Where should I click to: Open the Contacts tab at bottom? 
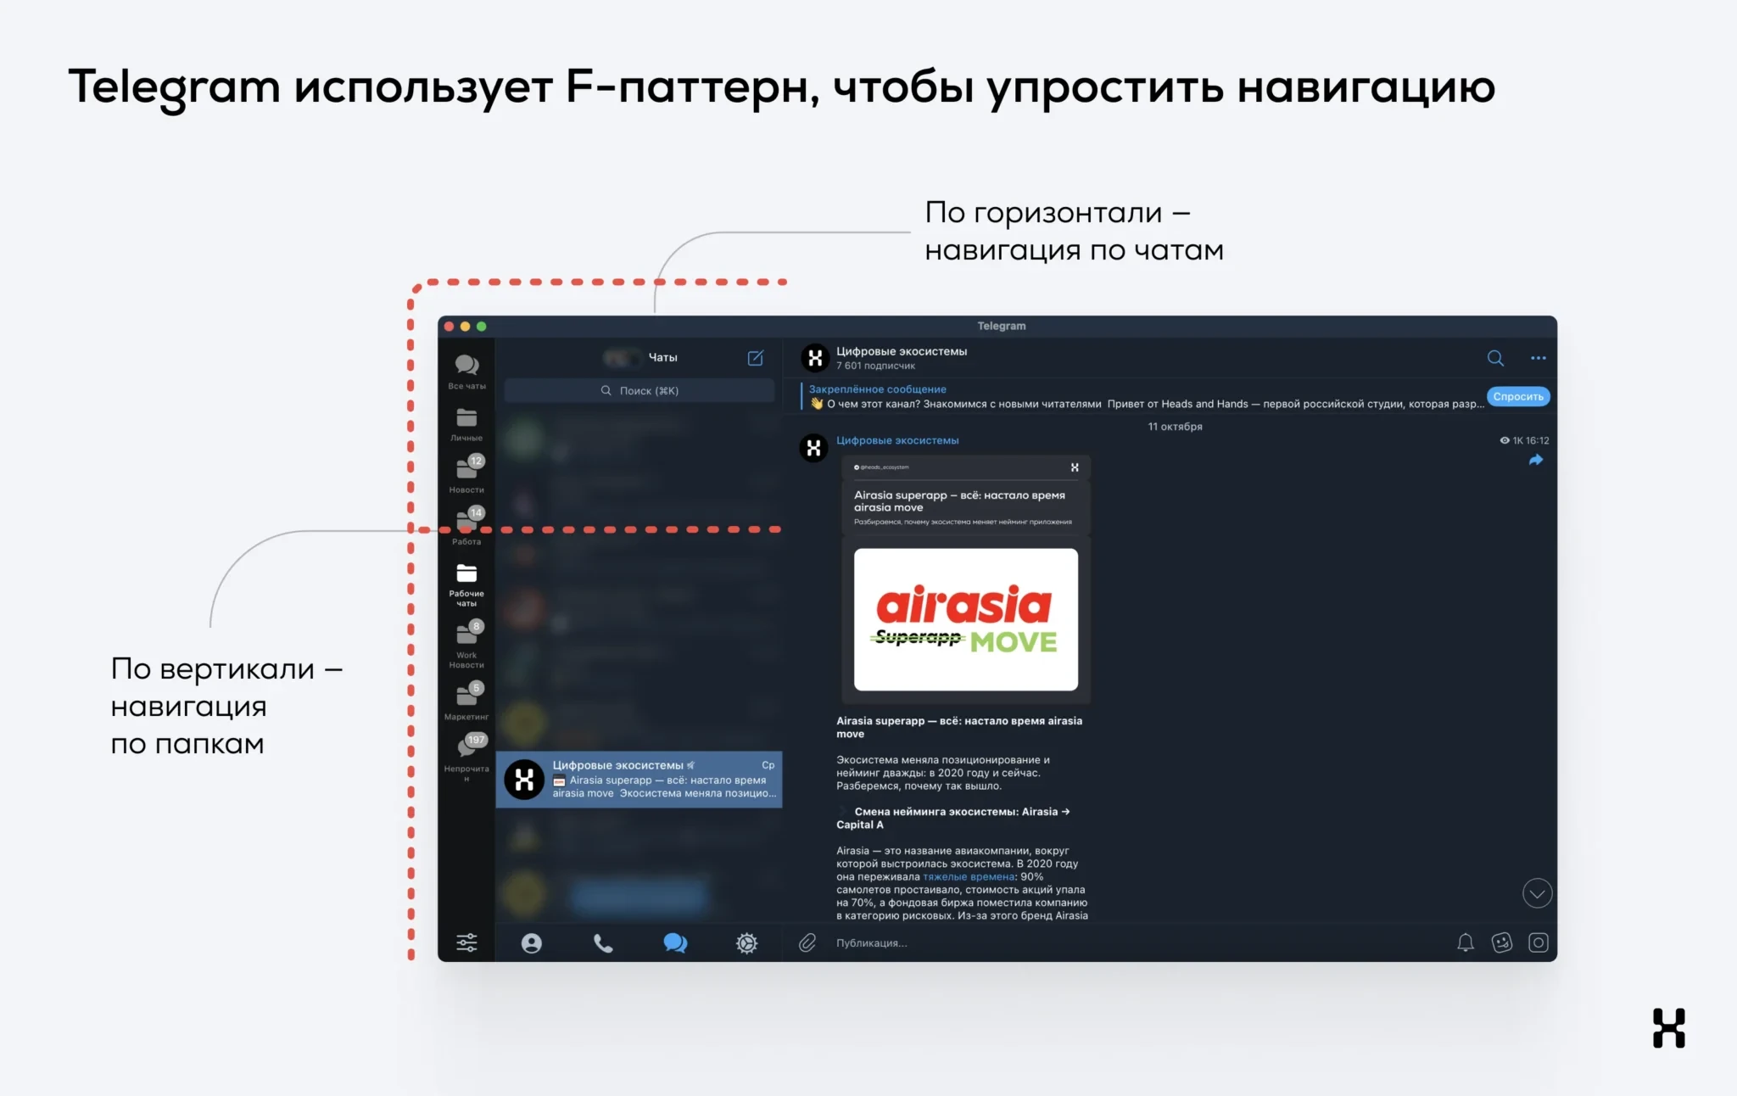(x=531, y=942)
